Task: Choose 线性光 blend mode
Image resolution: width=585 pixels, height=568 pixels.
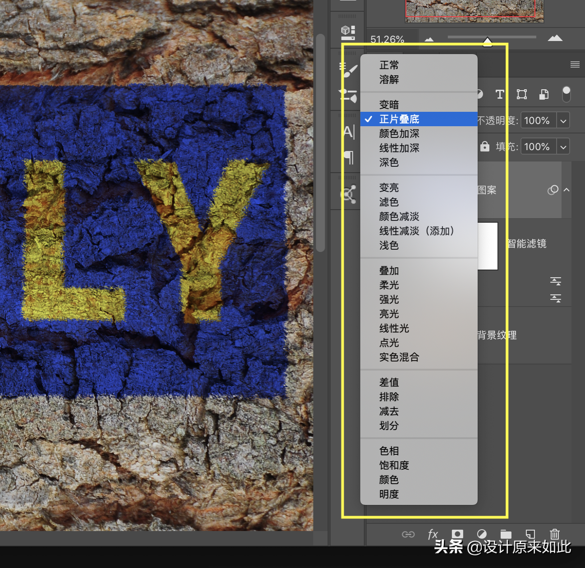Action: point(419,328)
